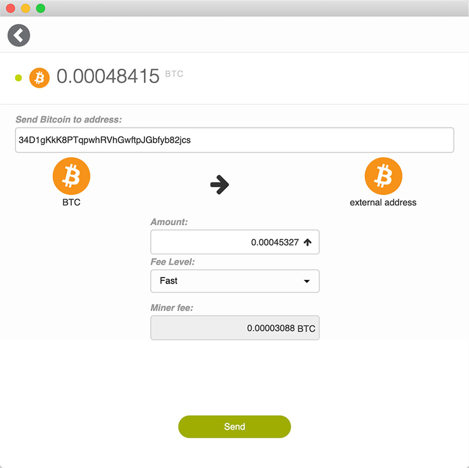Close the window with red button
Screen dimensions: 469x468
pos(10,8)
